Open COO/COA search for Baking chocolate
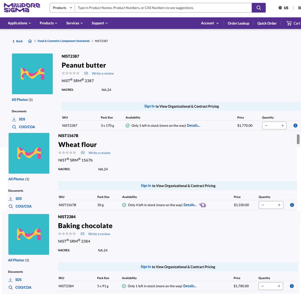Screen dimensions: 301x294 tap(20, 287)
